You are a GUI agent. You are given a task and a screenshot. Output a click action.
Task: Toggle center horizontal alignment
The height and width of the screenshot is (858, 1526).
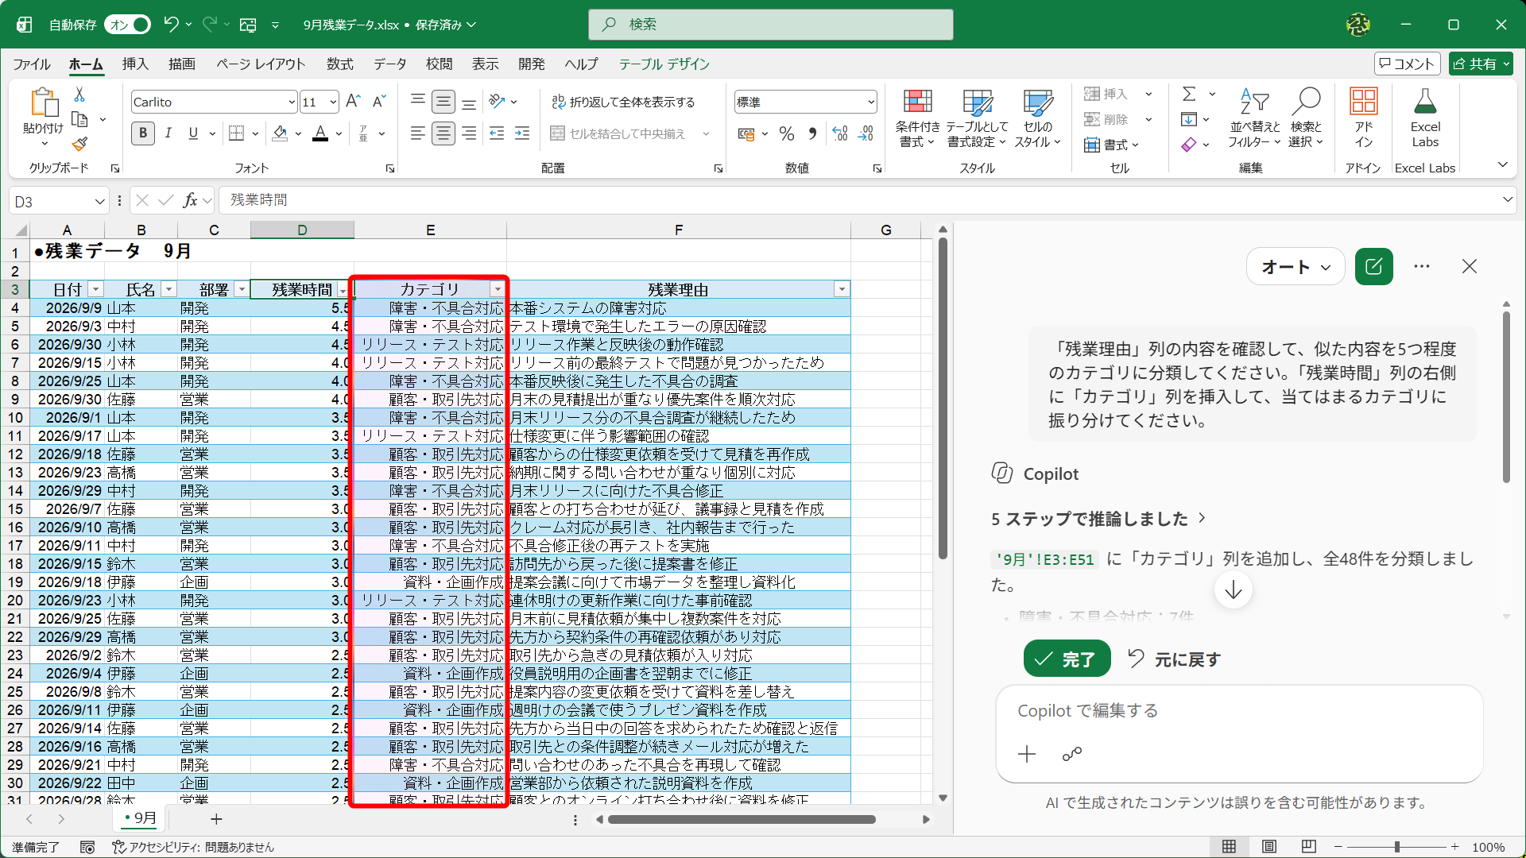click(443, 133)
